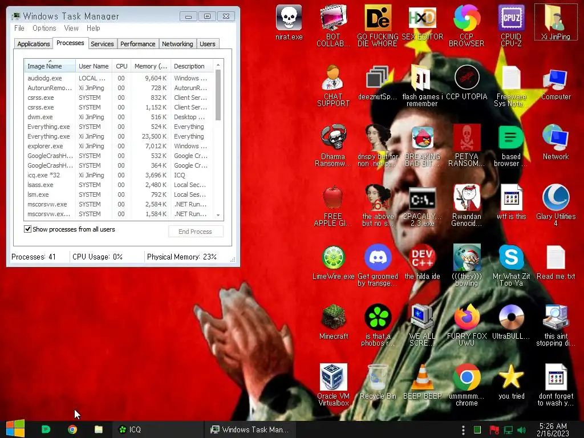Show hidden tray icons dots
The height and width of the screenshot is (438, 584).
click(x=463, y=430)
